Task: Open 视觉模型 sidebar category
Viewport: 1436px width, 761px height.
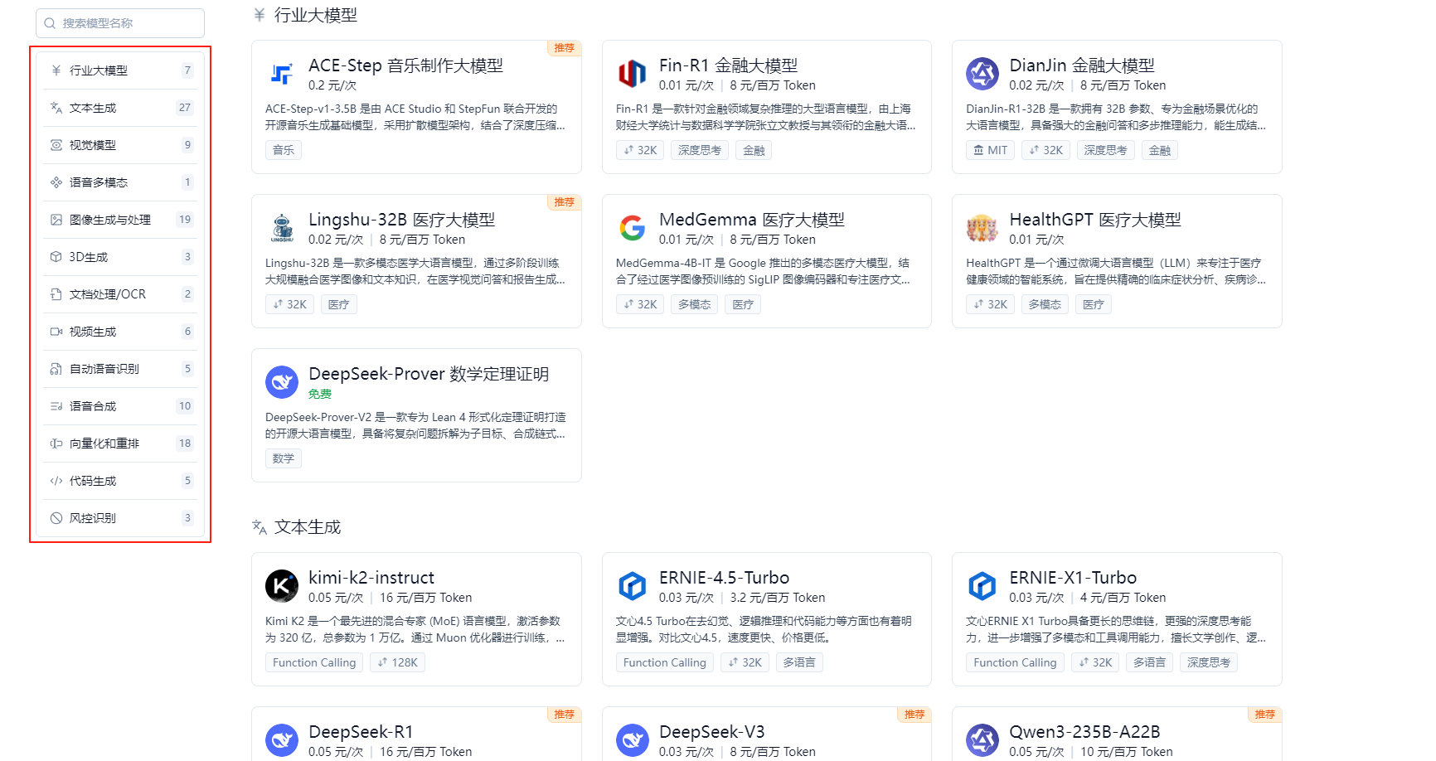Action: (x=121, y=145)
